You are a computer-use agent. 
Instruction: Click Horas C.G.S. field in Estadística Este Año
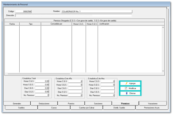[75, 81]
